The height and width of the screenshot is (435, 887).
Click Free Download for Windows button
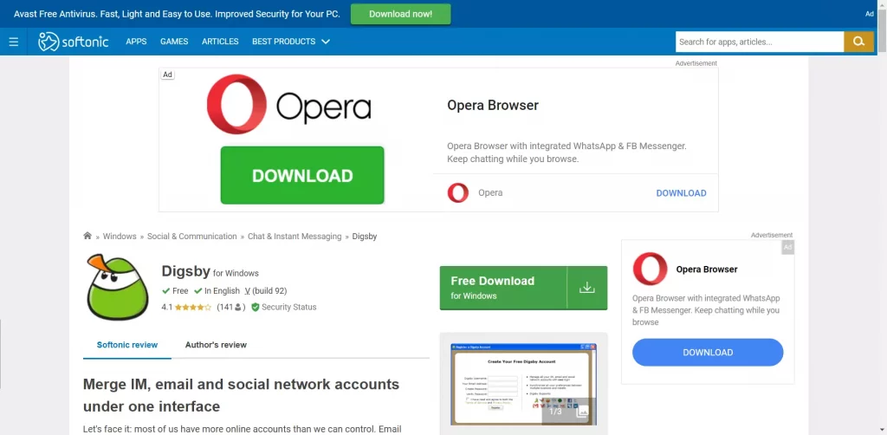(x=523, y=288)
